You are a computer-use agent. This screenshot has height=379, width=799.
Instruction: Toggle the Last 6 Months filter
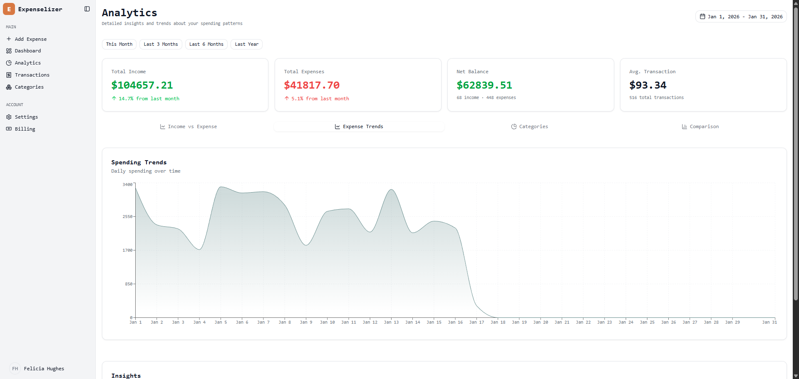click(206, 44)
